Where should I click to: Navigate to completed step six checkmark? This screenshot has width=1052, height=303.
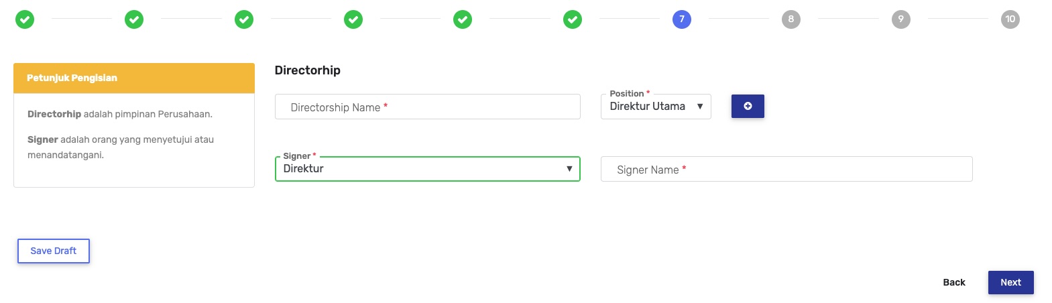click(x=573, y=19)
